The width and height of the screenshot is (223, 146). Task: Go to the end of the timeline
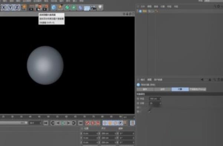tap(81, 123)
